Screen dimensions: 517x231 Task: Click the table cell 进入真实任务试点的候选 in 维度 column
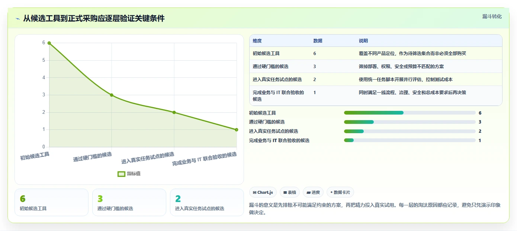277,80
